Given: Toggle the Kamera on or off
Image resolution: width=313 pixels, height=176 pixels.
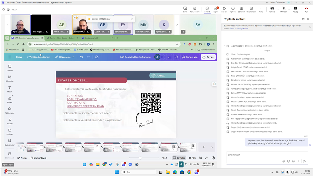Looking at the screenshot, I should point(272,9).
